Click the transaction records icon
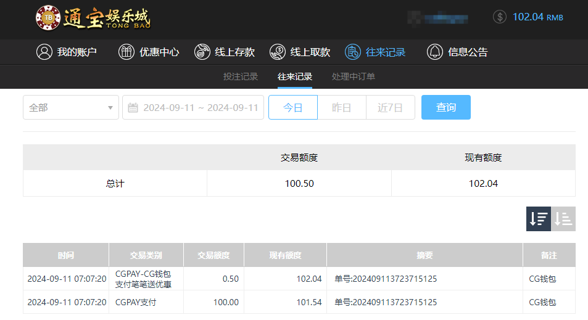 (x=352, y=52)
